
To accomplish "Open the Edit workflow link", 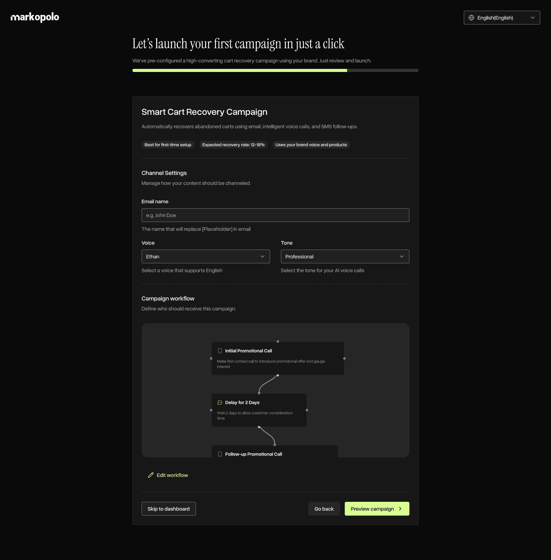I will [x=172, y=475].
